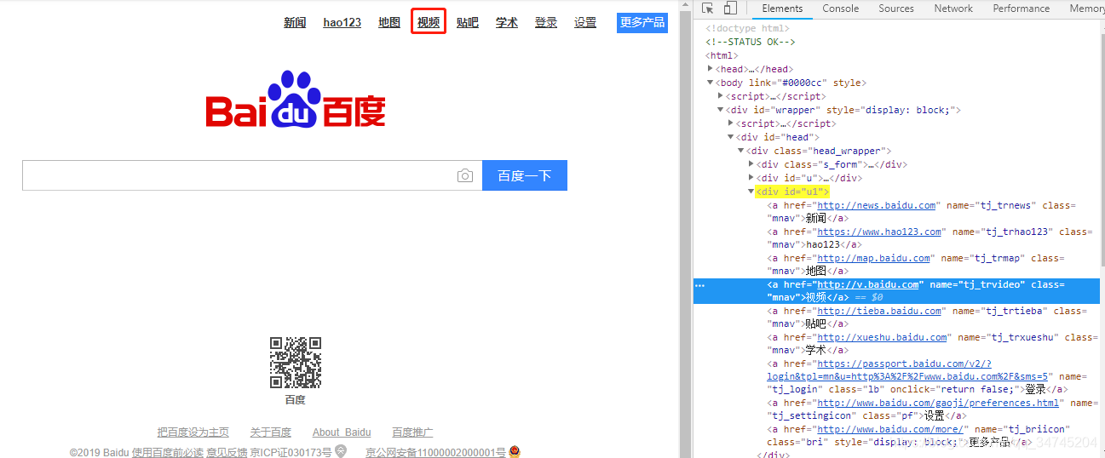Click the 京公网安备11000002000001号 link
1105x458 pixels.
pos(436,452)
